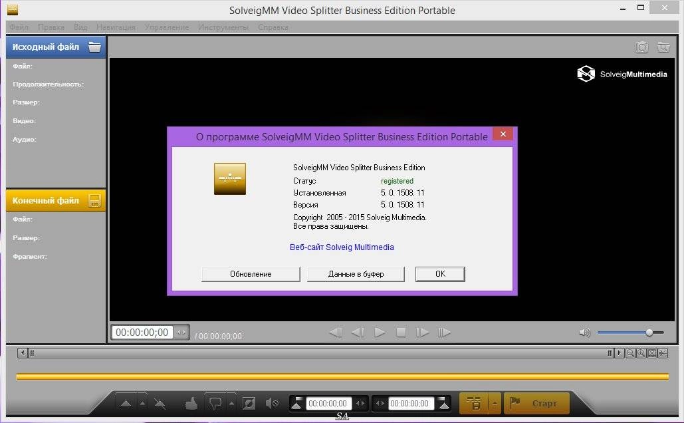Viewport: 684px width, 423px height.
Task: Set left marker position icon
Action: pyautogui.click(x=296, y=403)
